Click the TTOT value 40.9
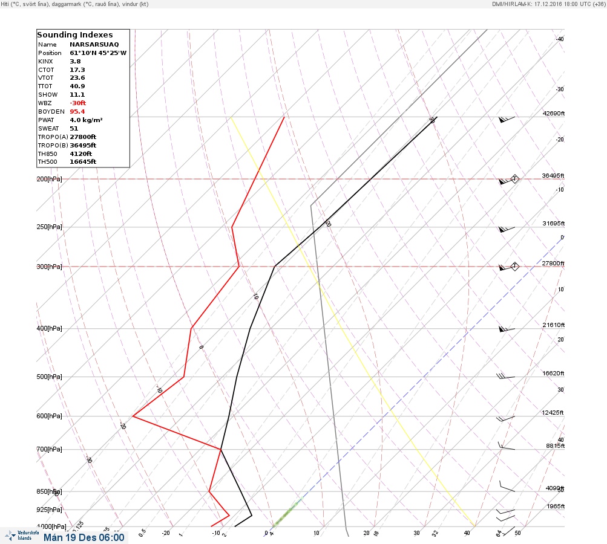The width and height of the screenshot is (607, 544). coord(77,86)
